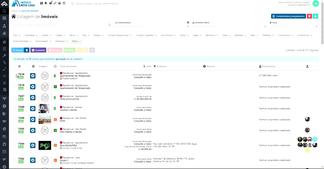Click the trash icon beside the Buscar button
Image resolution: width=324 pixels, height=169 pixels.
point(27,50)
